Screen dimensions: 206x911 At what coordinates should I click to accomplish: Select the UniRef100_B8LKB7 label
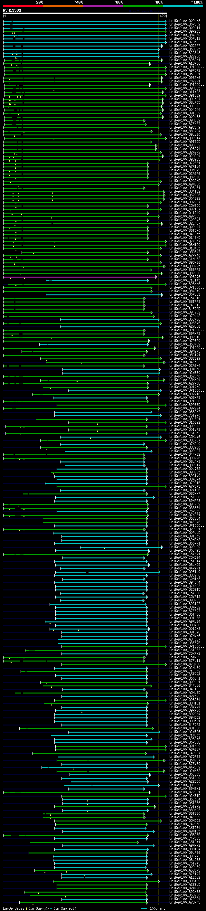point(185,440)
